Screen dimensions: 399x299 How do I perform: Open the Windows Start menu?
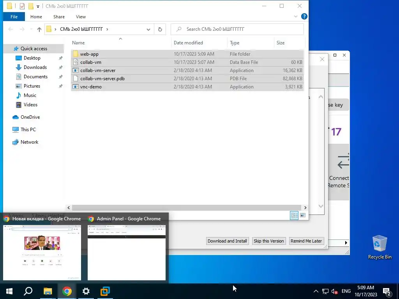tap(9, 291)
